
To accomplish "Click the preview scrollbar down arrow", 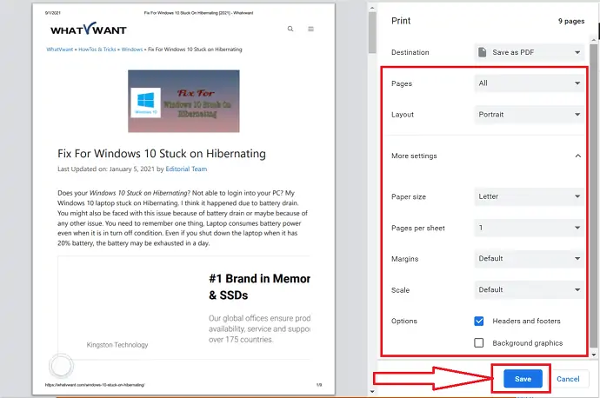I will pyautogui.click(x=372, y=392).
